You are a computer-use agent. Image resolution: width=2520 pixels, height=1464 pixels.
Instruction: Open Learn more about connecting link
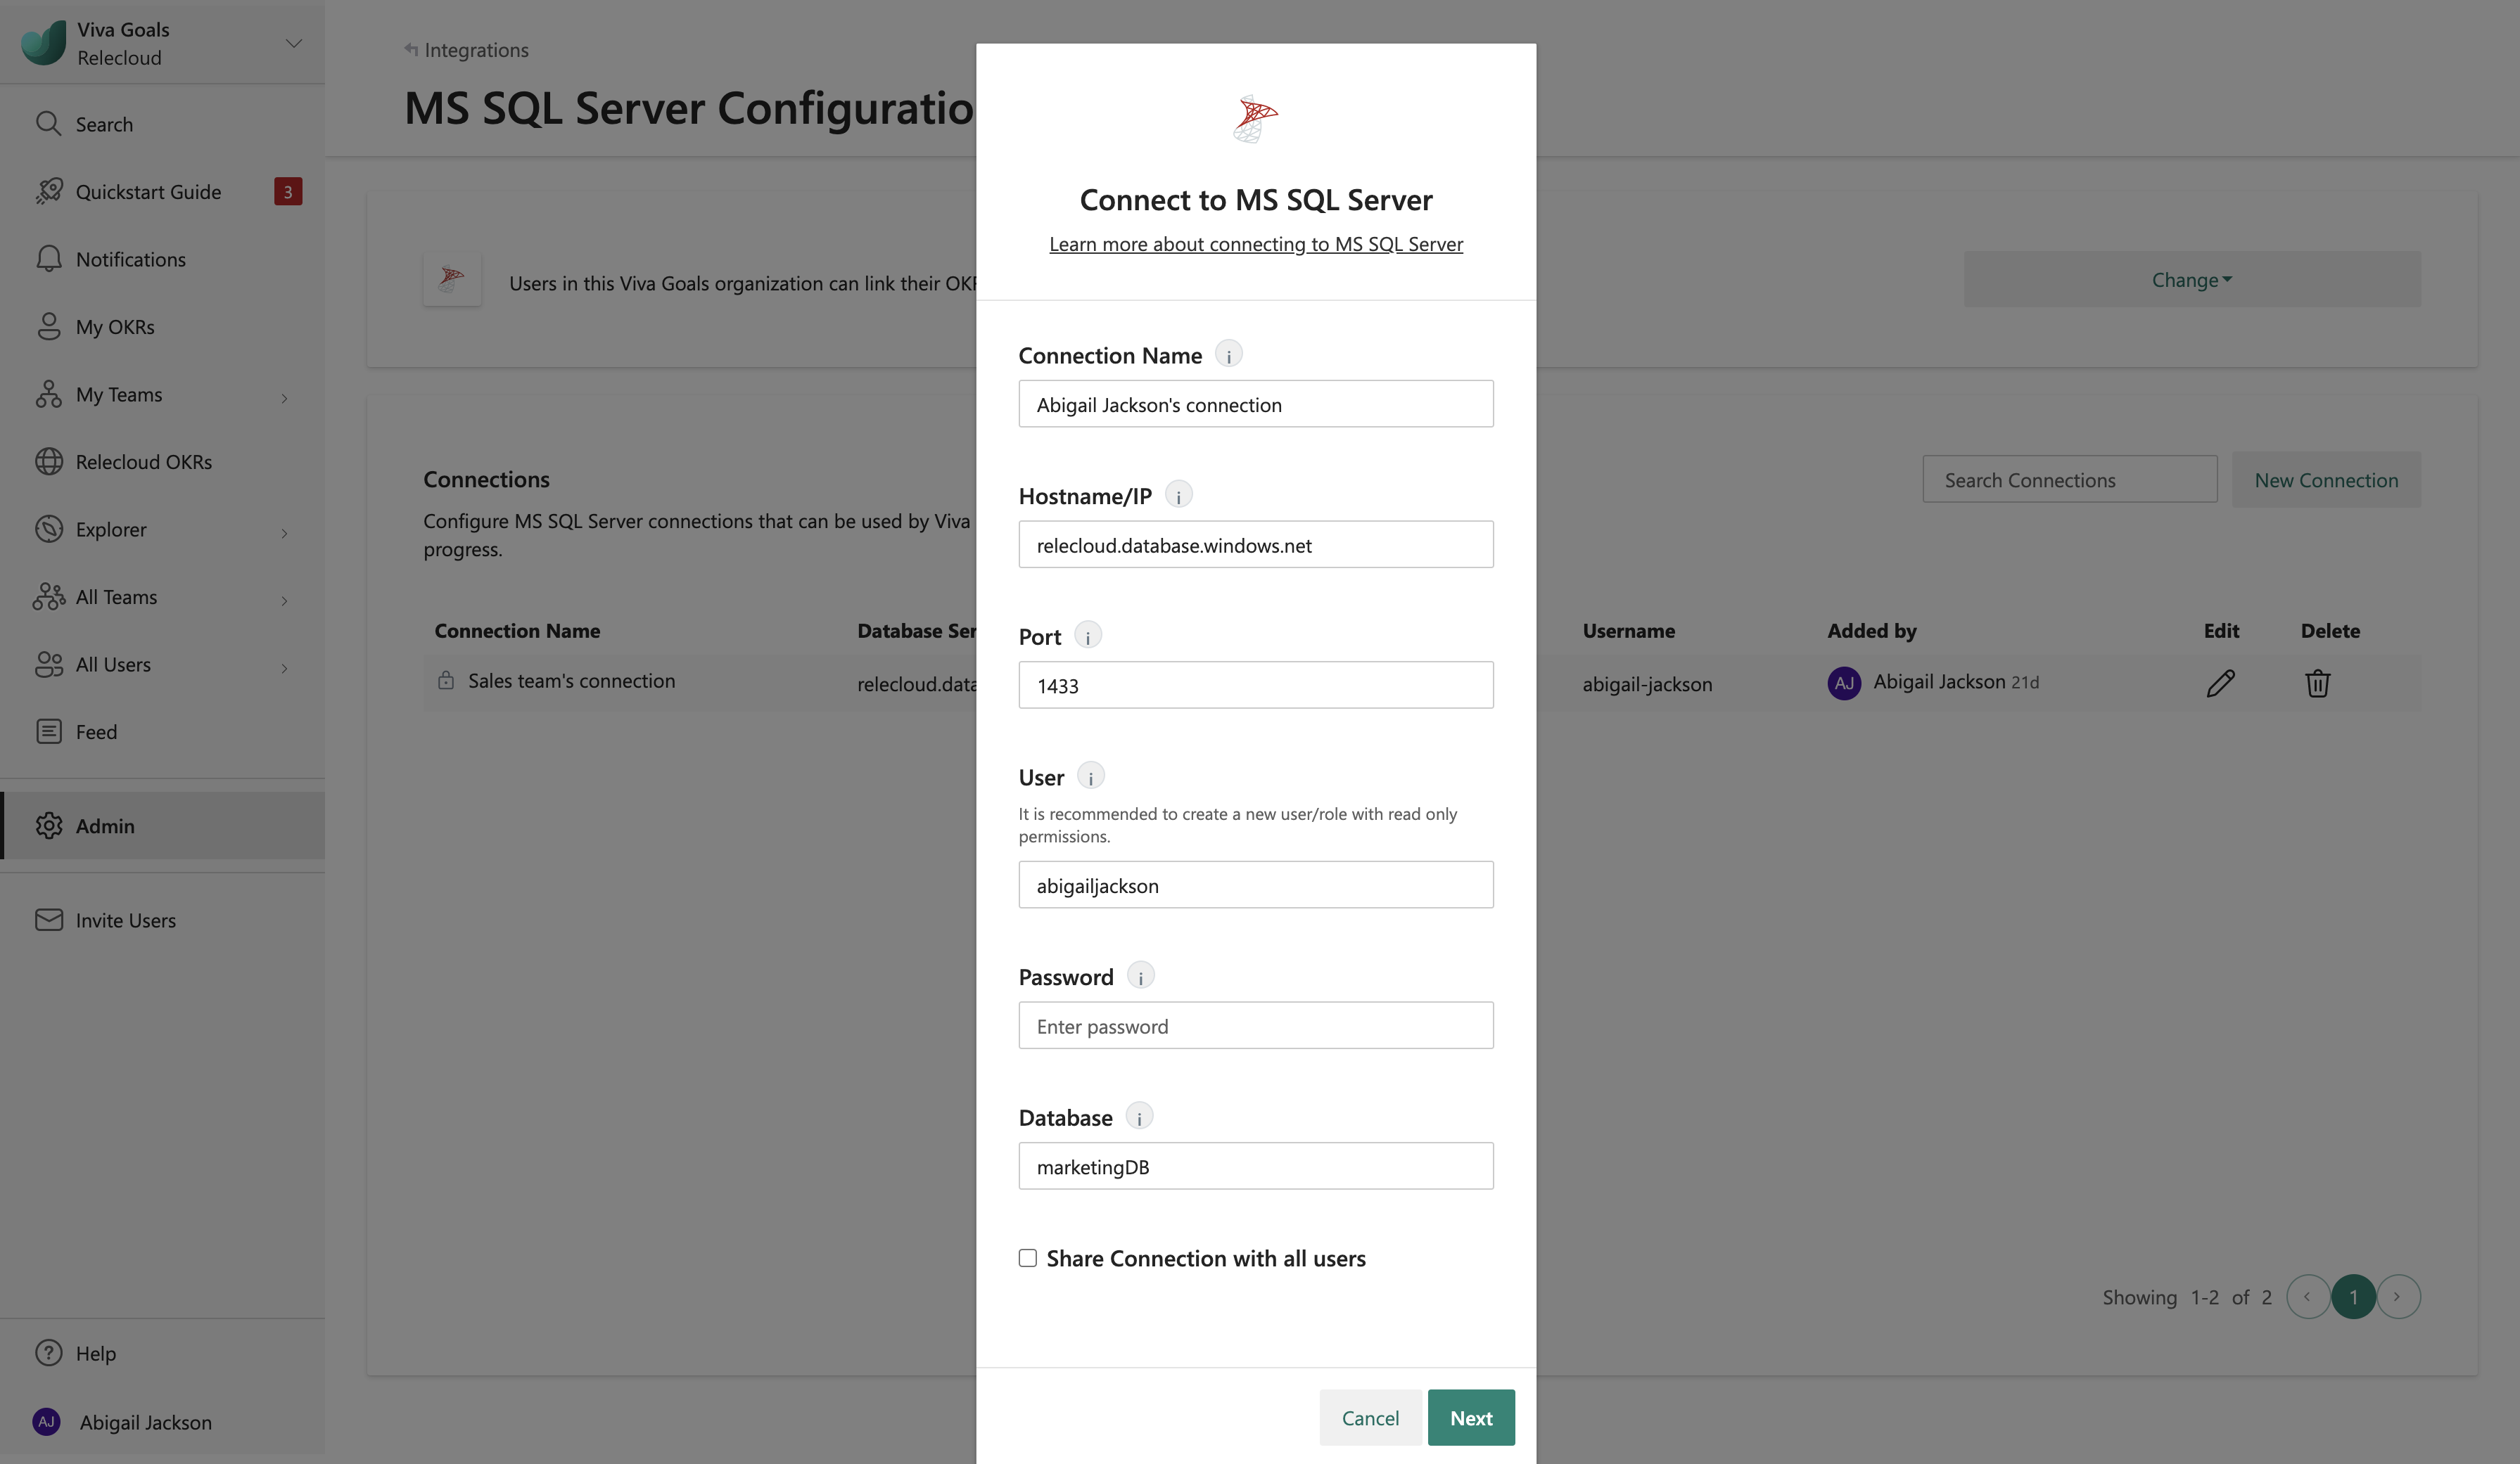pyautogui.click(x=1255, y=244)
